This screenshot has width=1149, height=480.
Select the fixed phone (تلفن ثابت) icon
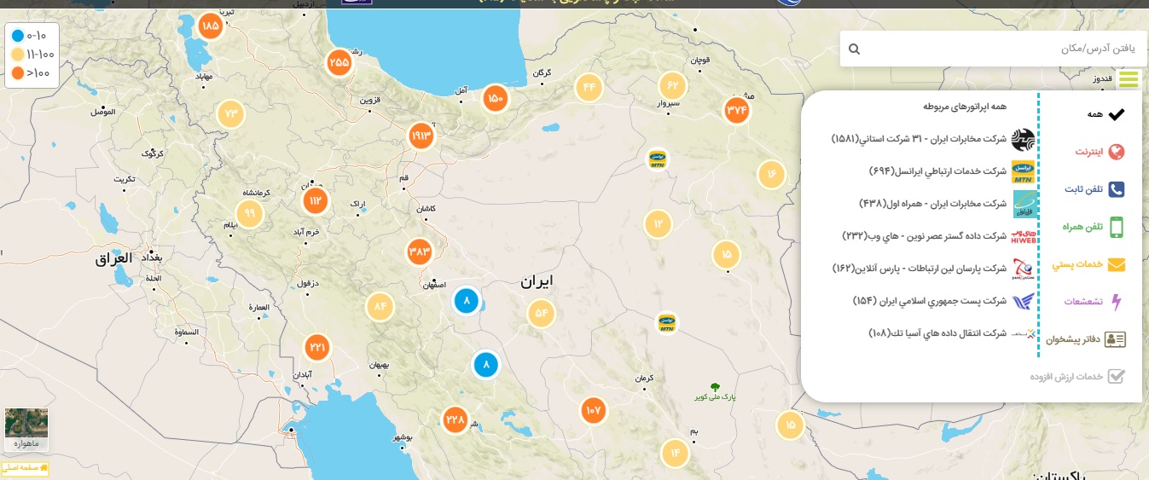1116,189
